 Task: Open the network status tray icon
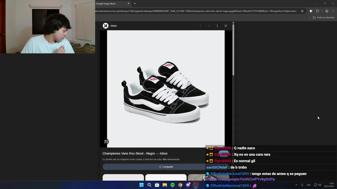point(315,185)
